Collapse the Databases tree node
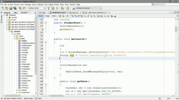The width and height of the screenshot is (179, 100). point(4,15)
